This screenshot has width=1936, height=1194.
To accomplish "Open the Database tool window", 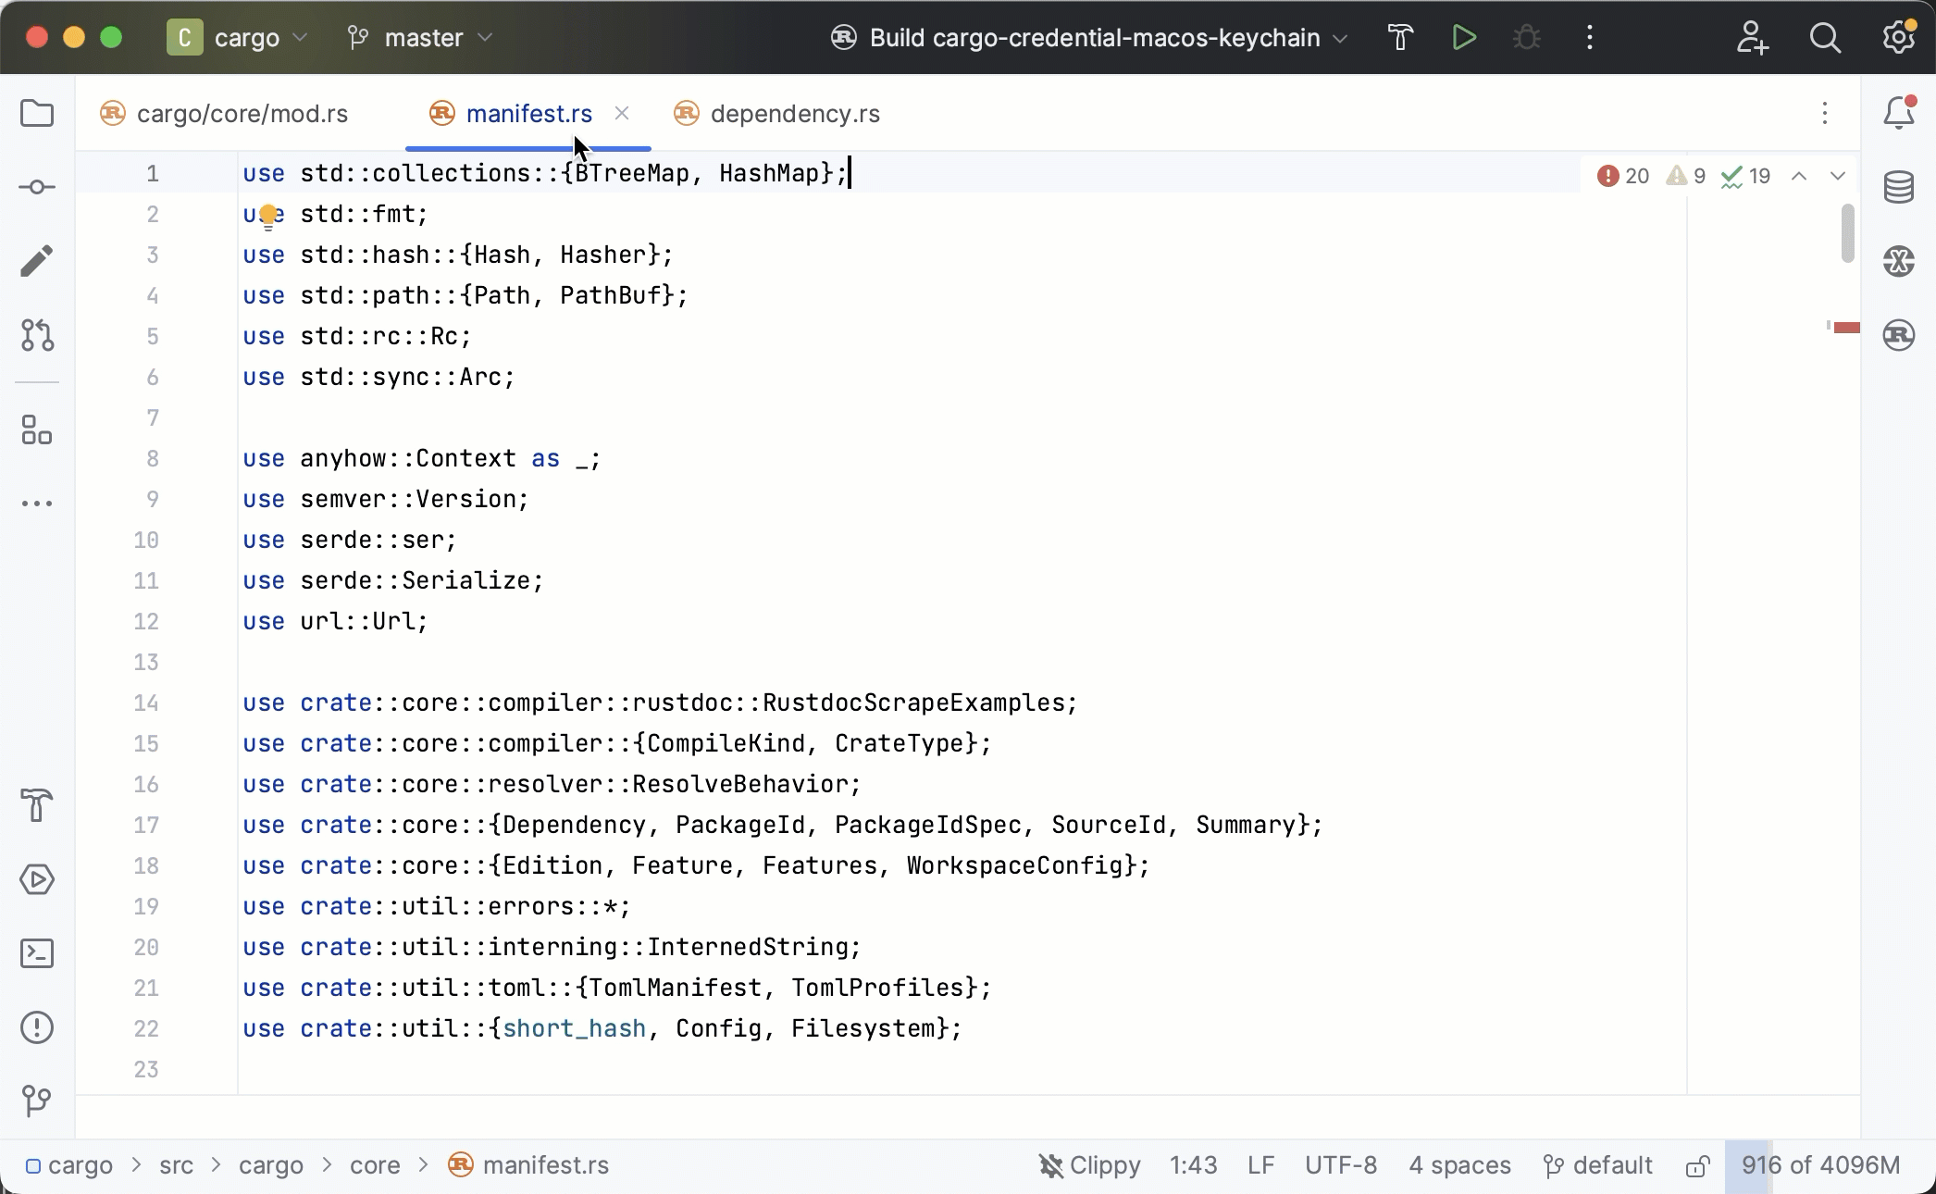I will coord(1899,187).
